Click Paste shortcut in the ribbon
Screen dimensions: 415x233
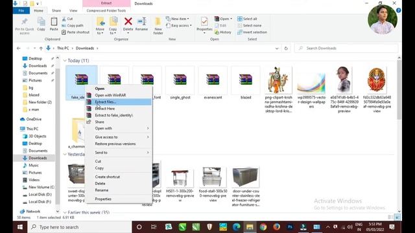[76, 32]
